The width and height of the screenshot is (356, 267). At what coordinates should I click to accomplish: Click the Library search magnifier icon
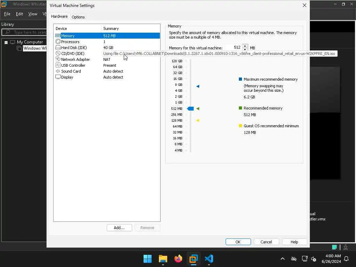(8, 32)
